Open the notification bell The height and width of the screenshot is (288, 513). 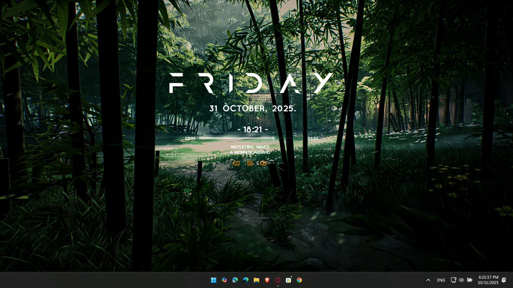tap(504, 280)
